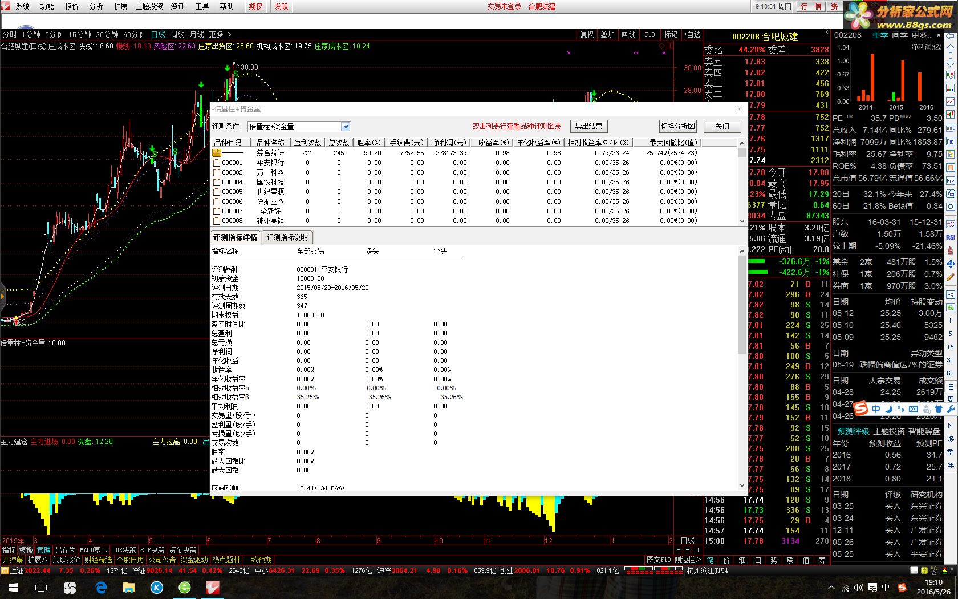Click the RSI indicator icon in right sidebar

(951, 237)
